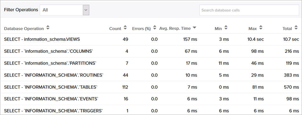Select the INFORMATION_SCHEMA EVENTS row
The height and width of the screenshot is (115, 302).
pyautogui.click(x=51, y=99)
